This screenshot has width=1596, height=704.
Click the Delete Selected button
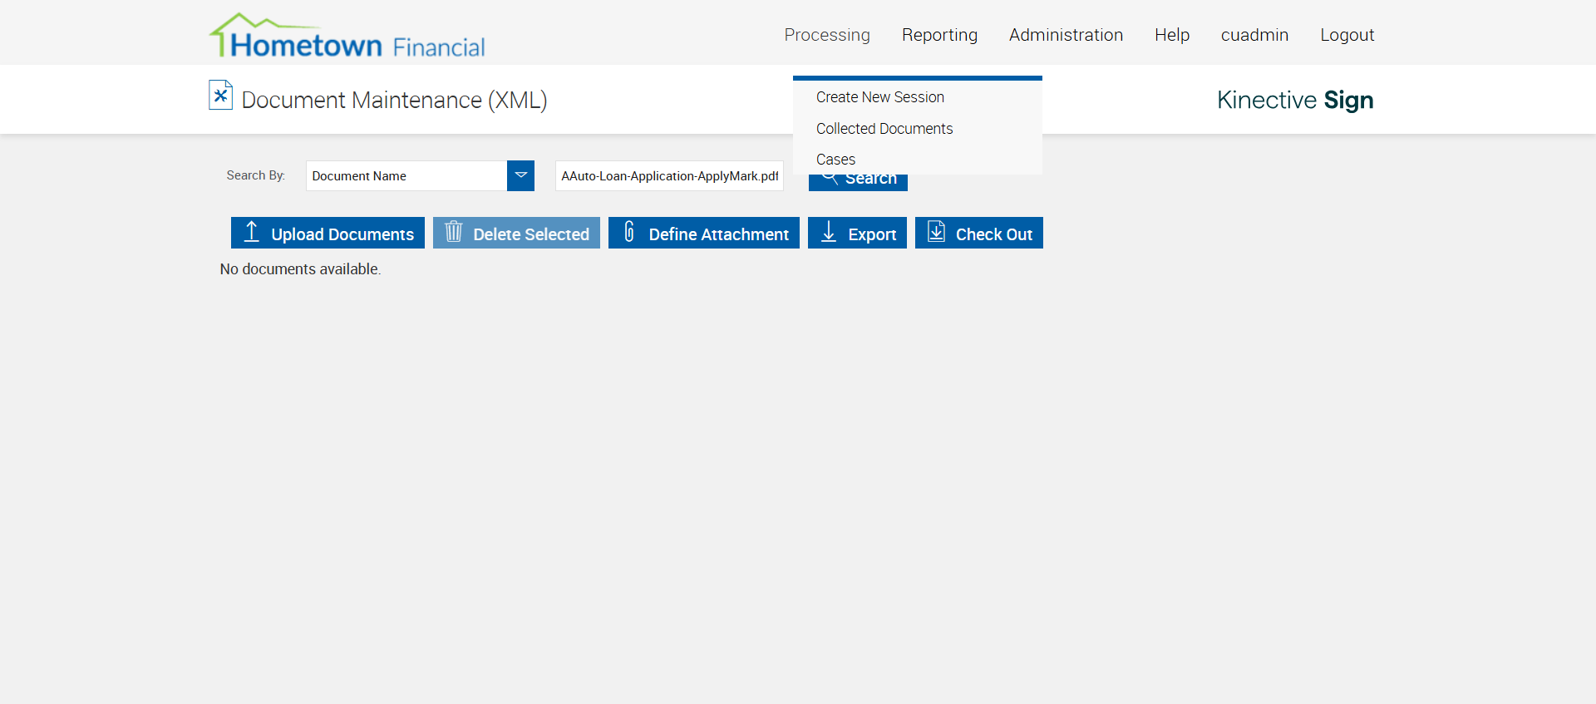click(516, 233)
